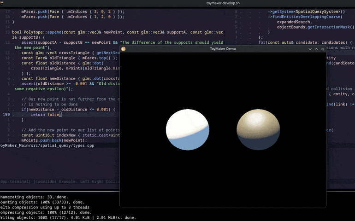Viewport: 355px width, 221px height.
Task: Click the comment '// Our new point is not further'
Action: pos(71,99)
